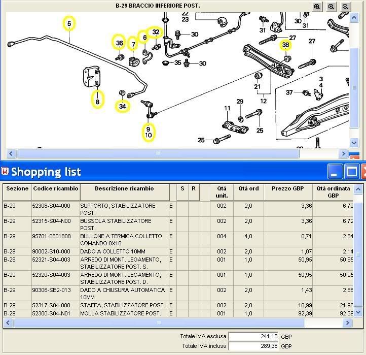
Task: Click description MOLLA STABILIZZATORE POST.
Action: (121, 313)
